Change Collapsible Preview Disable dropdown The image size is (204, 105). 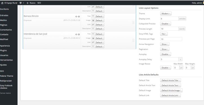(165, 24)
